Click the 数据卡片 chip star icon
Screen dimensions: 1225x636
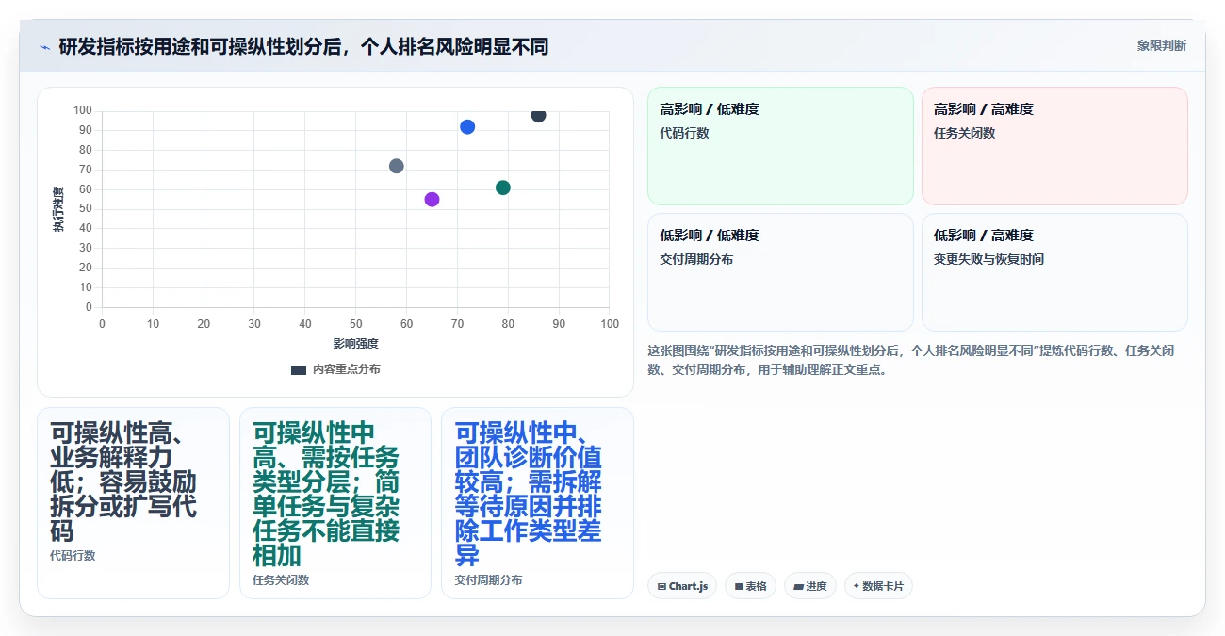[x=857, y=586]
